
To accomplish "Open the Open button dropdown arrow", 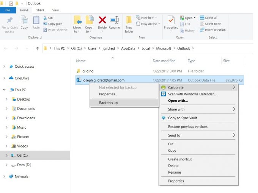I will point(195,18).
